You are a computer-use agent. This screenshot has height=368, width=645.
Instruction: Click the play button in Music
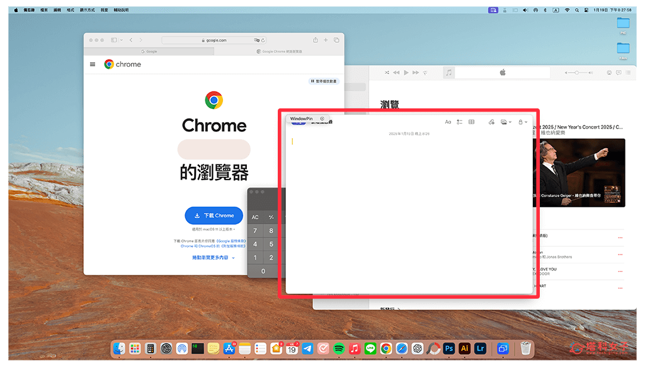coord(406,72)
